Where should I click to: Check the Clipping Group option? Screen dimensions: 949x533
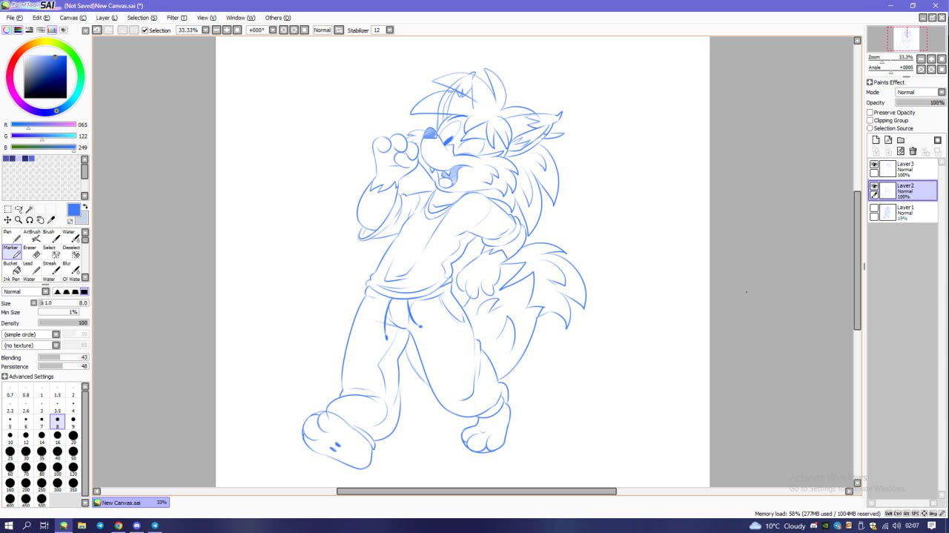pyautogui.click(x=870, y=120)
